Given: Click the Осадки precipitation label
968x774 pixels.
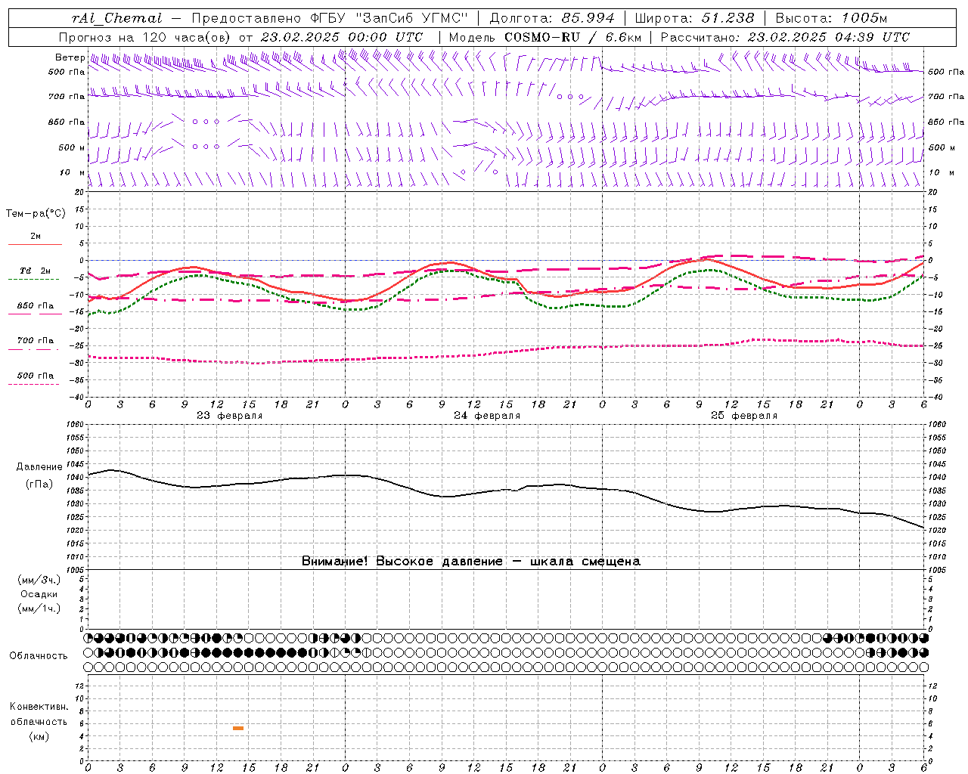Looking at the screenshot, I should 39,594.
